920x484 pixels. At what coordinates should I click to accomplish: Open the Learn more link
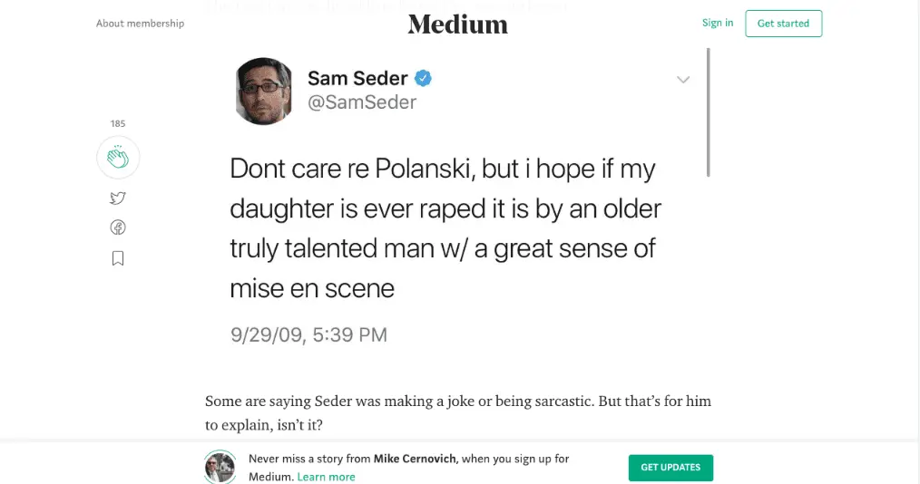click(x=327, y=477)
